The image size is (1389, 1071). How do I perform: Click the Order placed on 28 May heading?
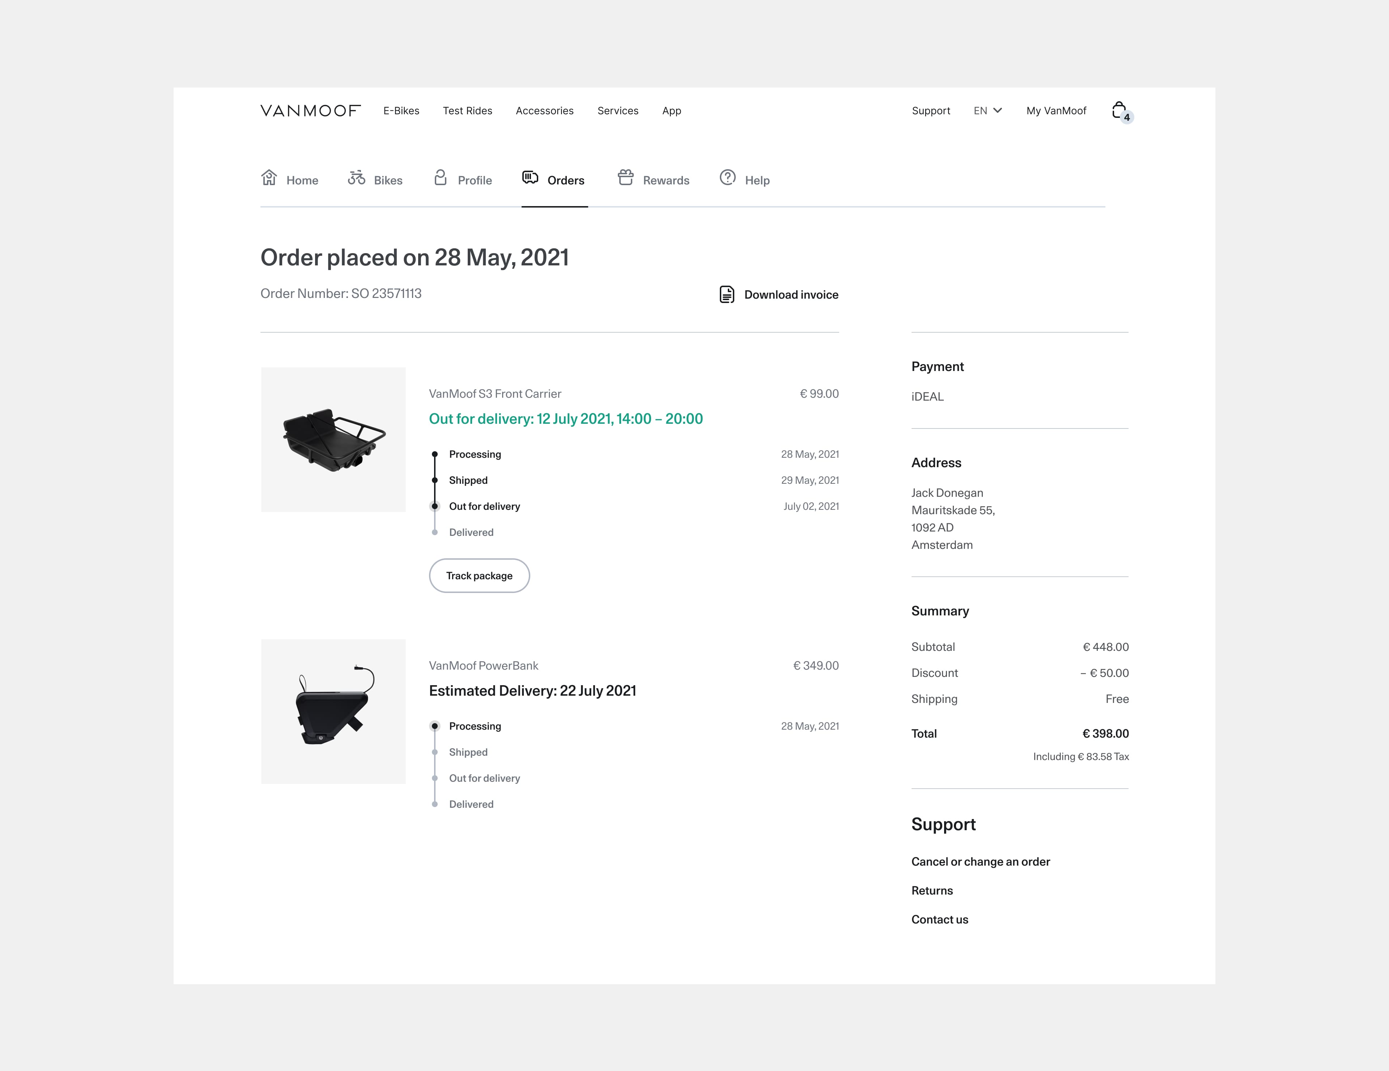(414, 257)
